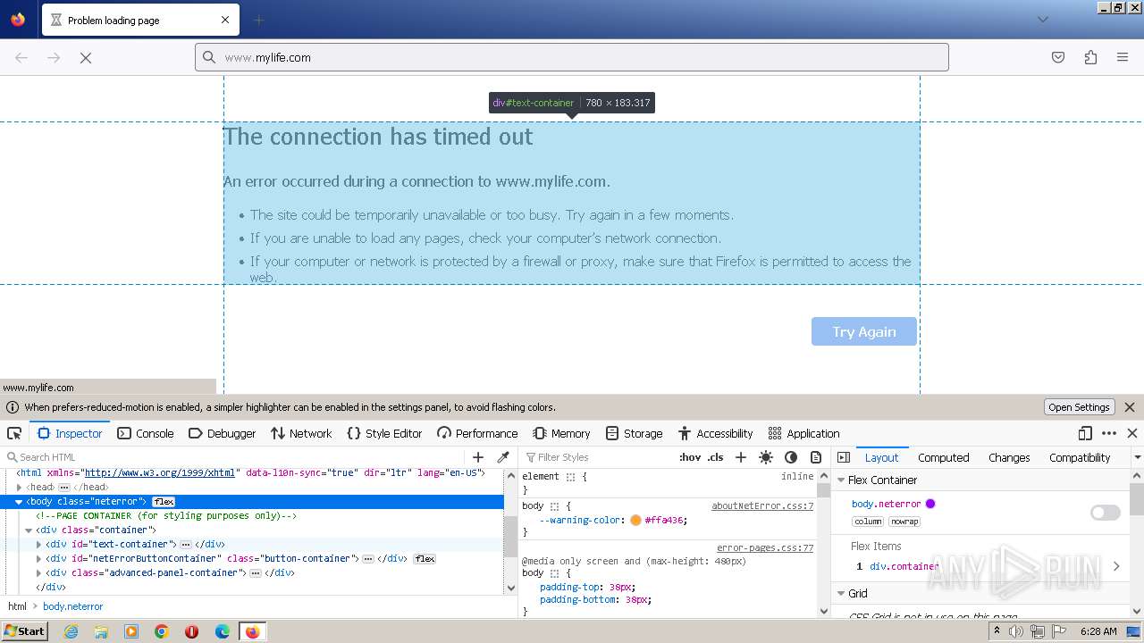The width and height of the screenshot is (1144, 643).
Task: Show more sidebar tabs dropdown
Action: (1137, 457)
